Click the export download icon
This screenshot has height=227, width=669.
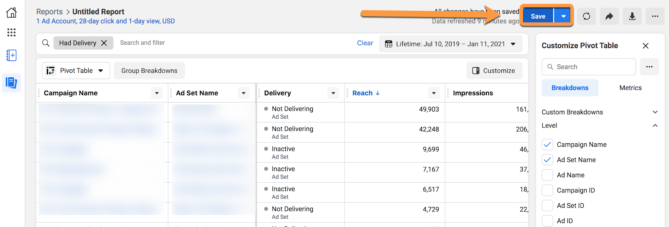[x=632, y=16]
